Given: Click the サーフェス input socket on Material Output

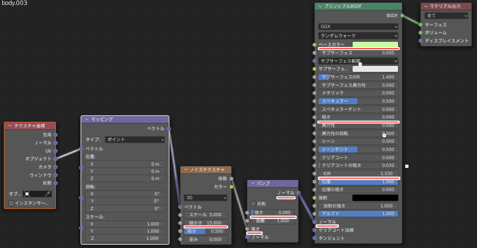Looking at the screenshot, I should click(x=421, y=25).
